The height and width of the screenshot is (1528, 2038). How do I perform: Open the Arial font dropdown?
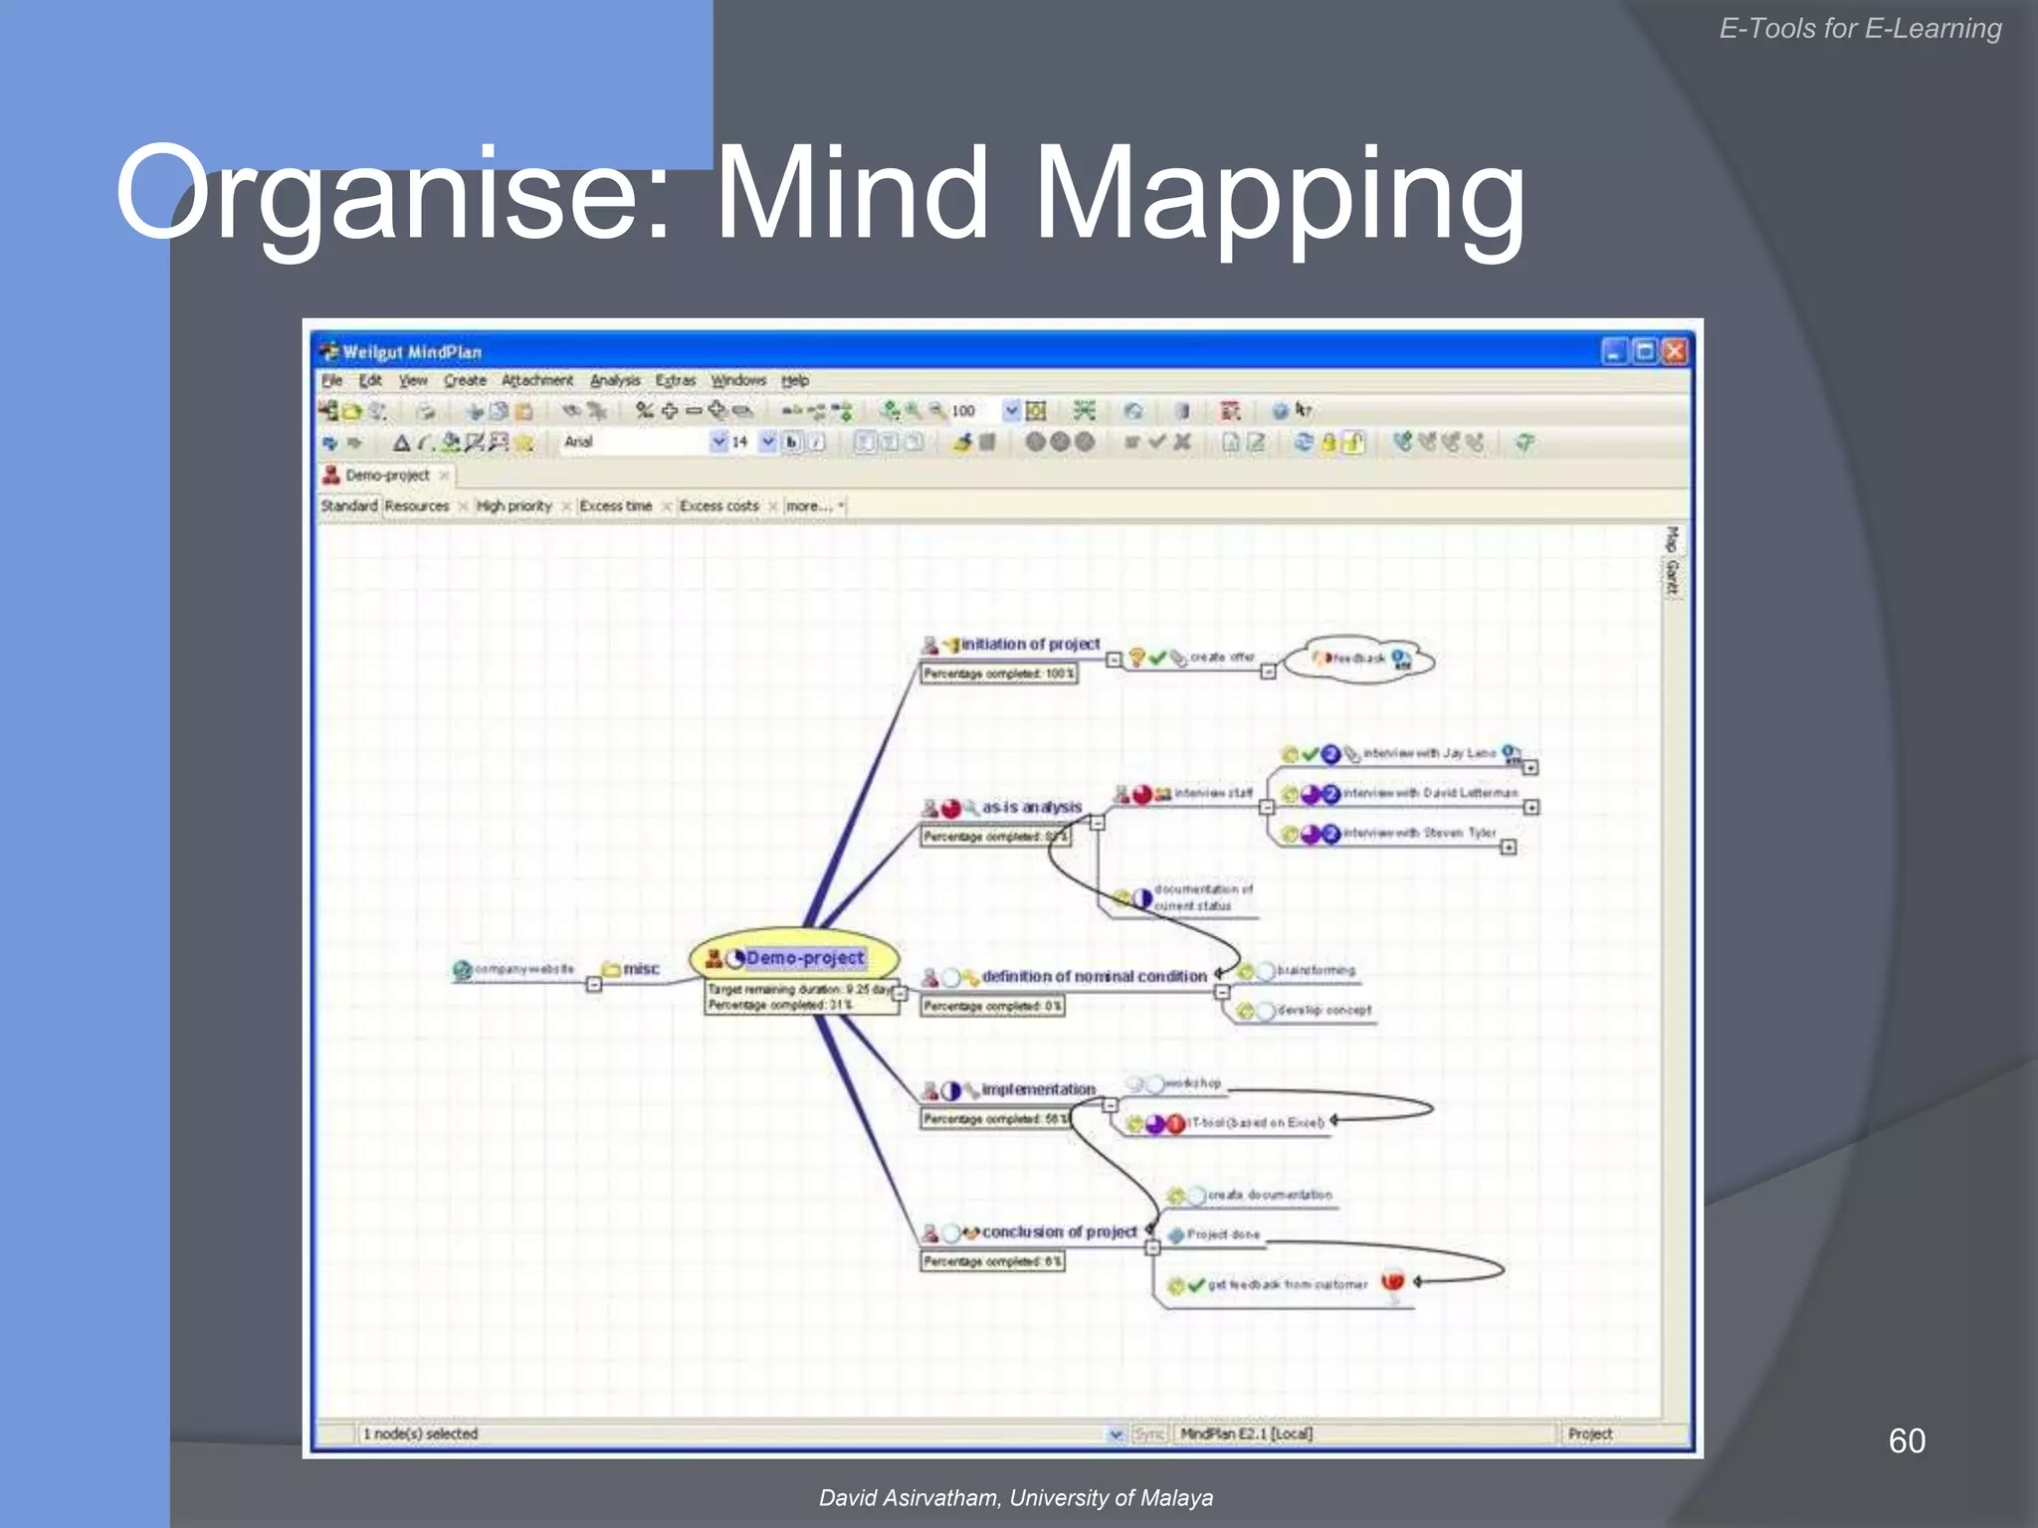[x=718, y=442]
